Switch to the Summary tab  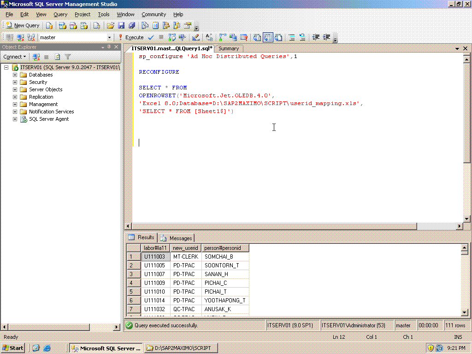[229, 48]
